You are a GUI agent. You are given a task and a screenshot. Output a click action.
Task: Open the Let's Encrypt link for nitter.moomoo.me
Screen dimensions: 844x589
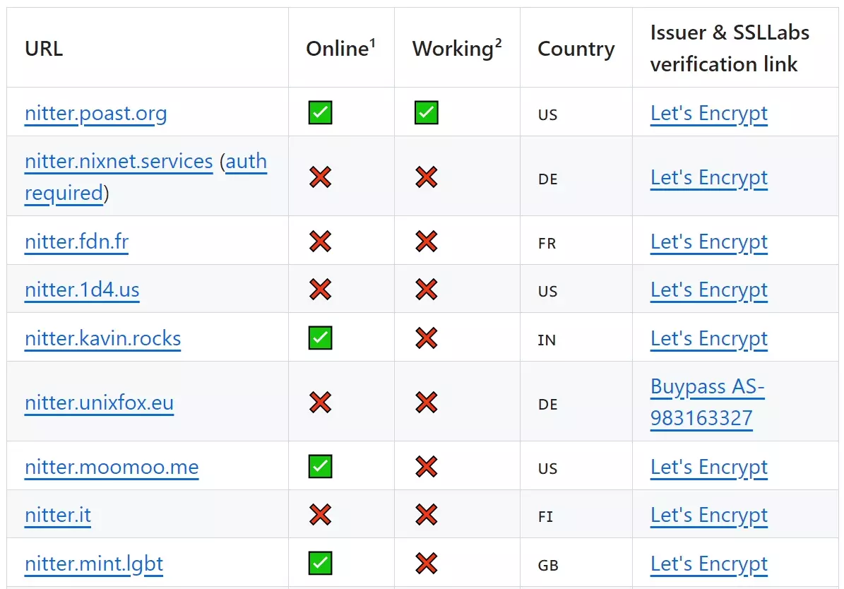[x=708, y=466]
